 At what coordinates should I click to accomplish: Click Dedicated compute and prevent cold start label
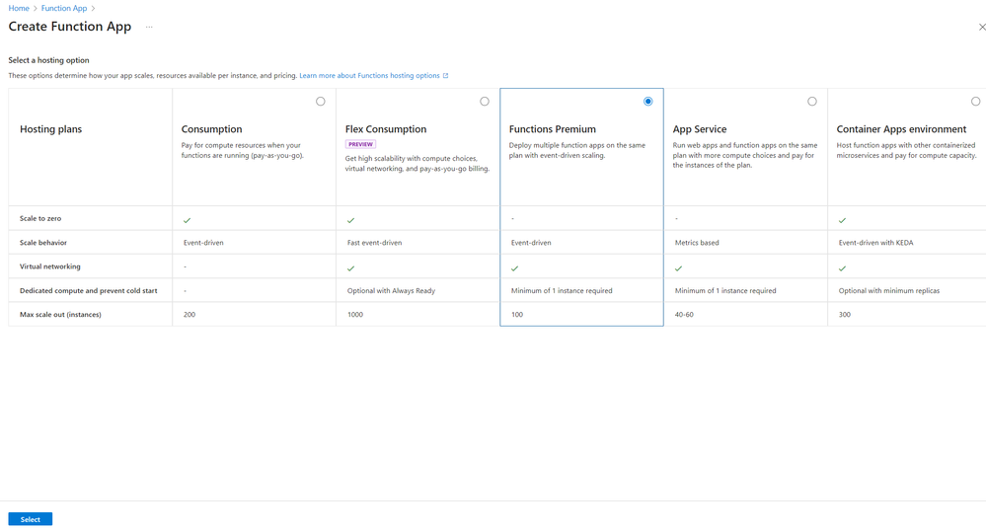pos(88,290)
